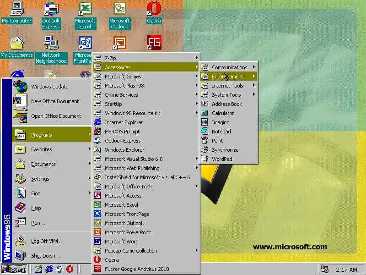
Task: Expand Online Services group
Action: point(146,95)
